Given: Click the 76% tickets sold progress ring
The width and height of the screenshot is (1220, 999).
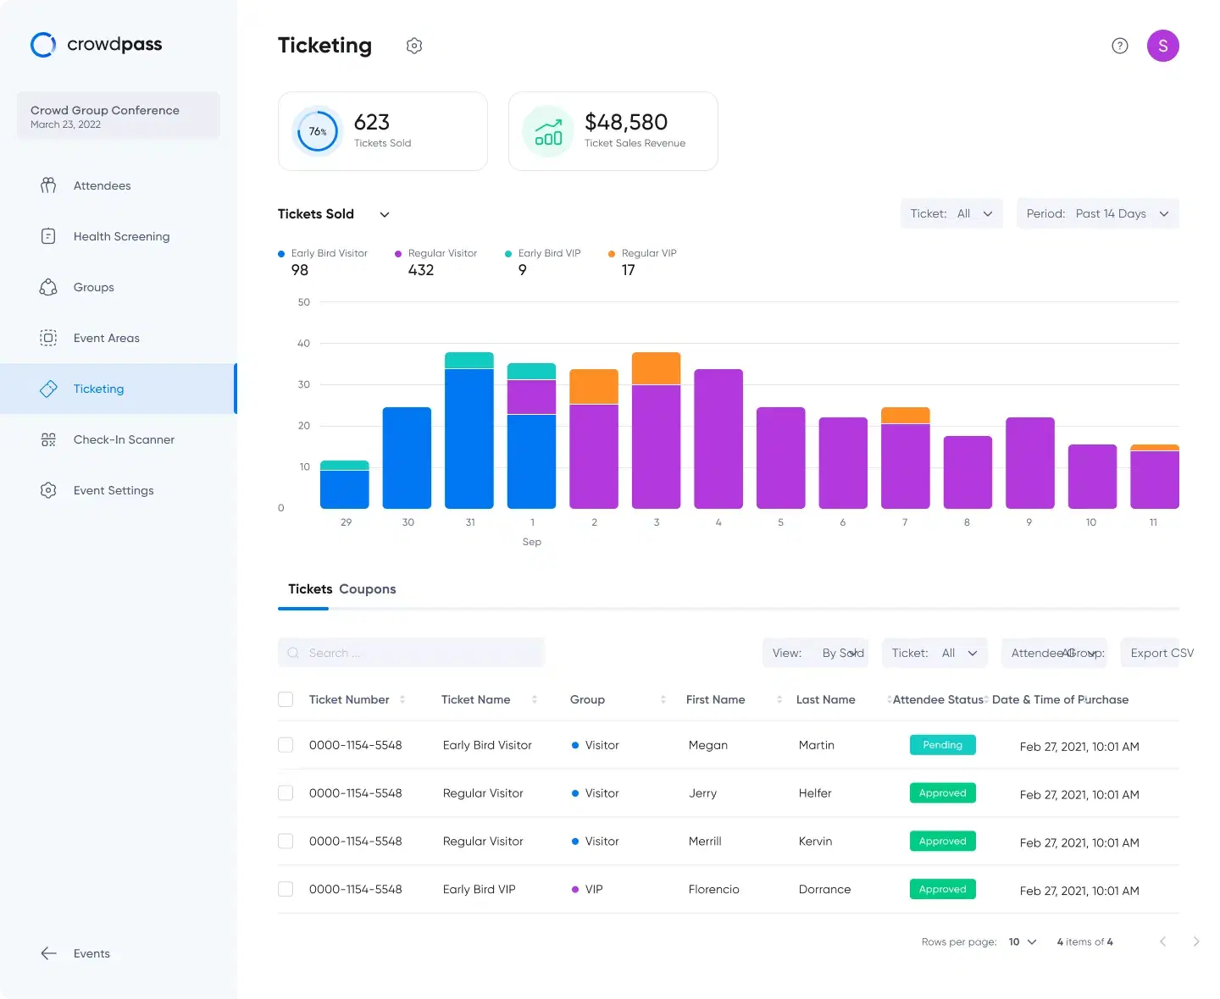Looking at the screenshot, I should [x=317, y=131].
